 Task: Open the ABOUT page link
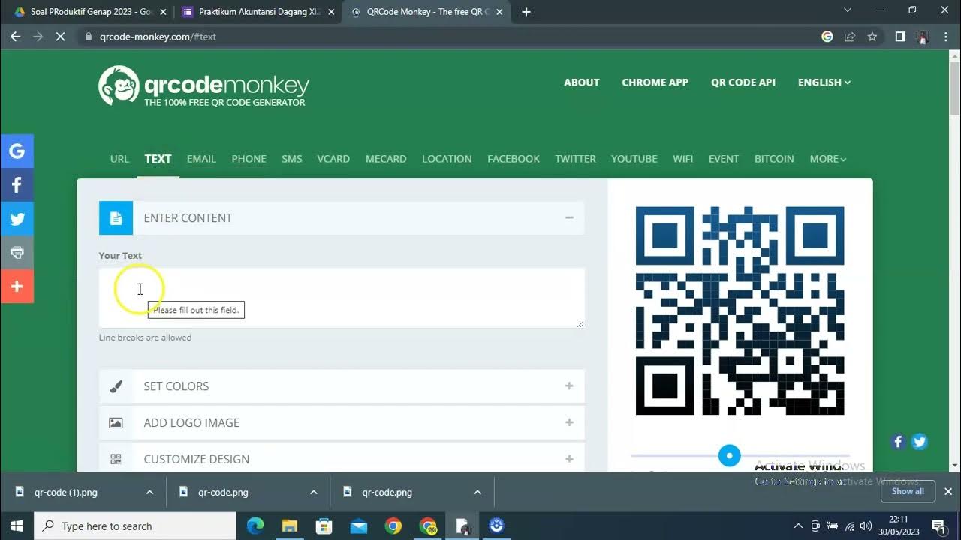(582, 82)
